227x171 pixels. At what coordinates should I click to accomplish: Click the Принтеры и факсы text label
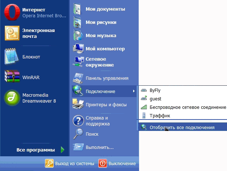tap(106, 104)
